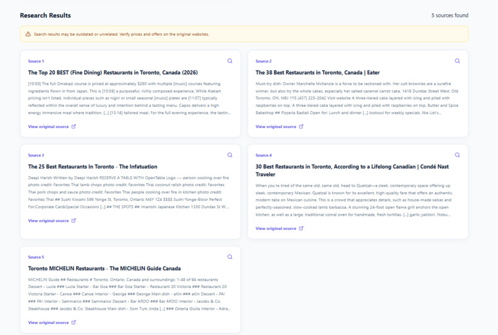Click the warning triangle icon in yellow banner
Image resolution: width=498 pixels, height=335 pixels.
pos(28,34)
